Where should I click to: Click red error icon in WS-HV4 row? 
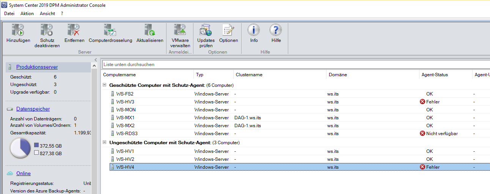(x=422, y=167)
